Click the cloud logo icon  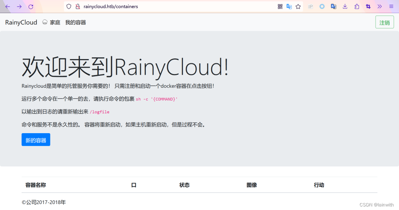pyautogui.click(x=45, y=22)
